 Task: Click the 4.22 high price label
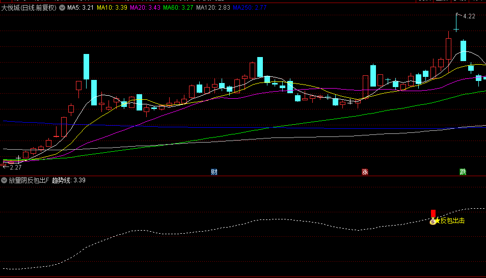(469, 16)
